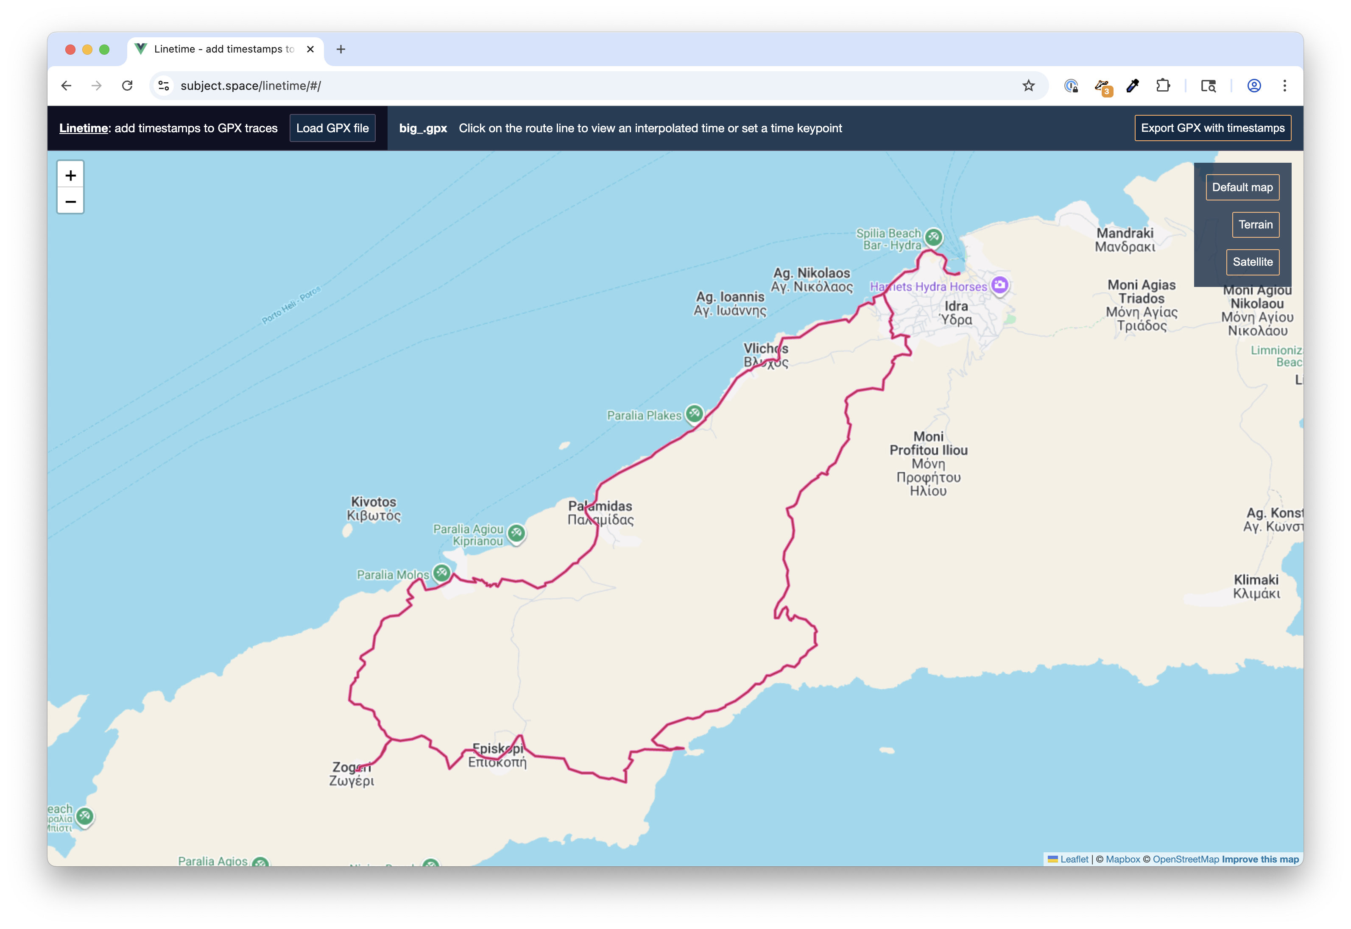1351x929 pixels.
Task: Click the Load GPX file button
Action: coord(332,128)
